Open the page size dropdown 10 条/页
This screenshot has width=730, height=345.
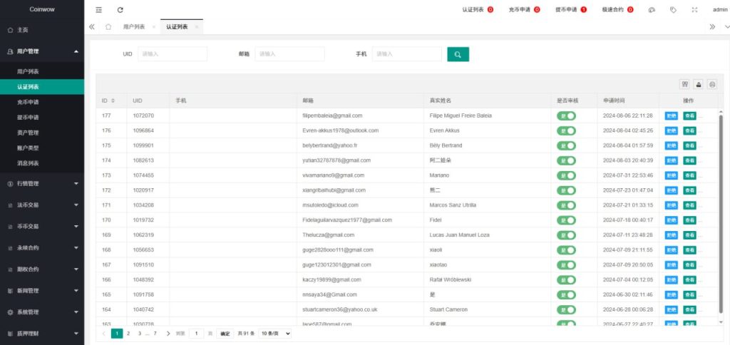[274, 333]
